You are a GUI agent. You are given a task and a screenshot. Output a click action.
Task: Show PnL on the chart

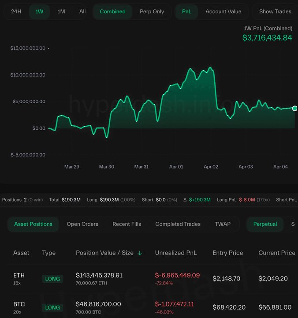point(186,11)
